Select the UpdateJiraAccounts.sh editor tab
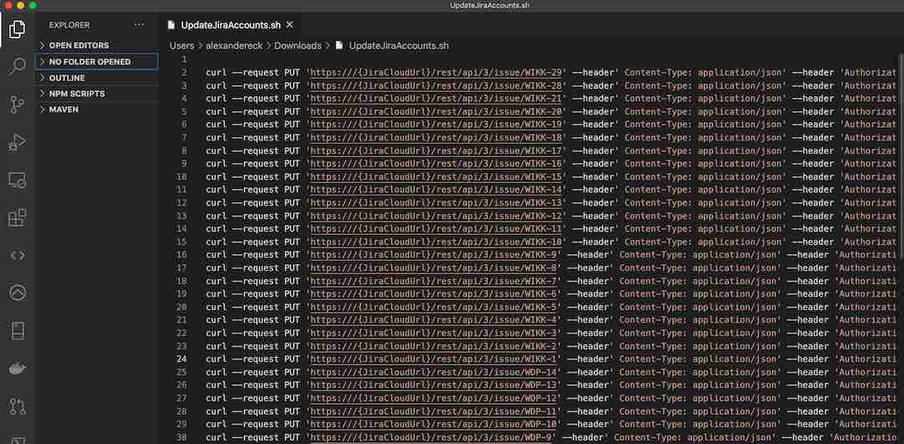904x444 pixels. [231, 25]
